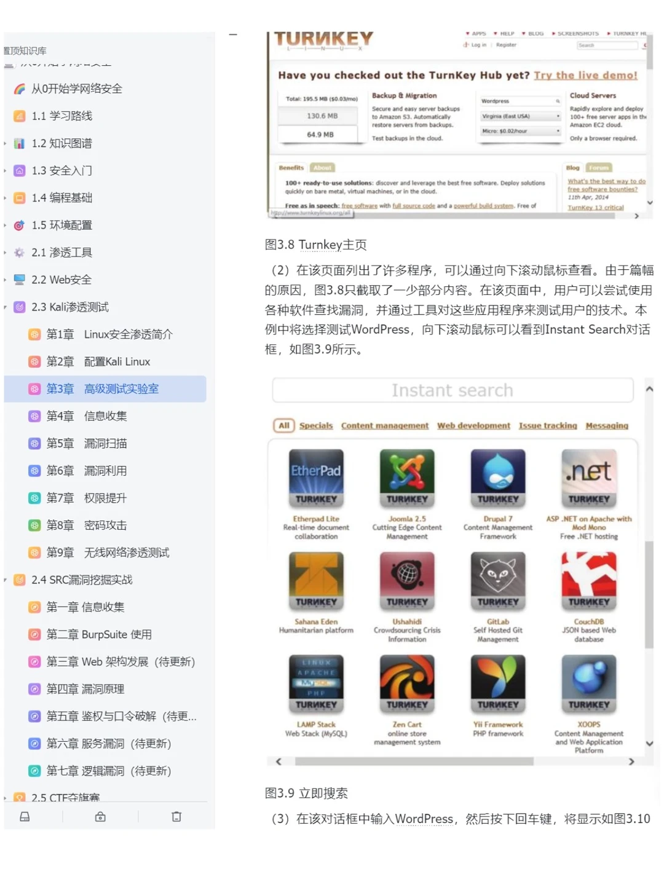This screenshot has height=885, width=664.
Task: Click the chart icon beside 1.2 知识图谱
Action: click(20, 143)
